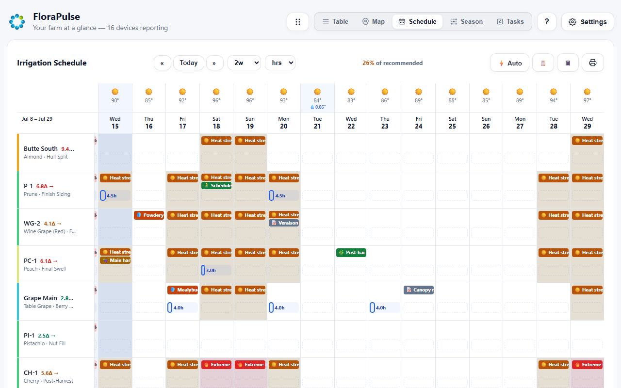Select the 4.5h irrigation block on P-1 Wednesday 15
The image size is (621, 388).
[115, 195]
